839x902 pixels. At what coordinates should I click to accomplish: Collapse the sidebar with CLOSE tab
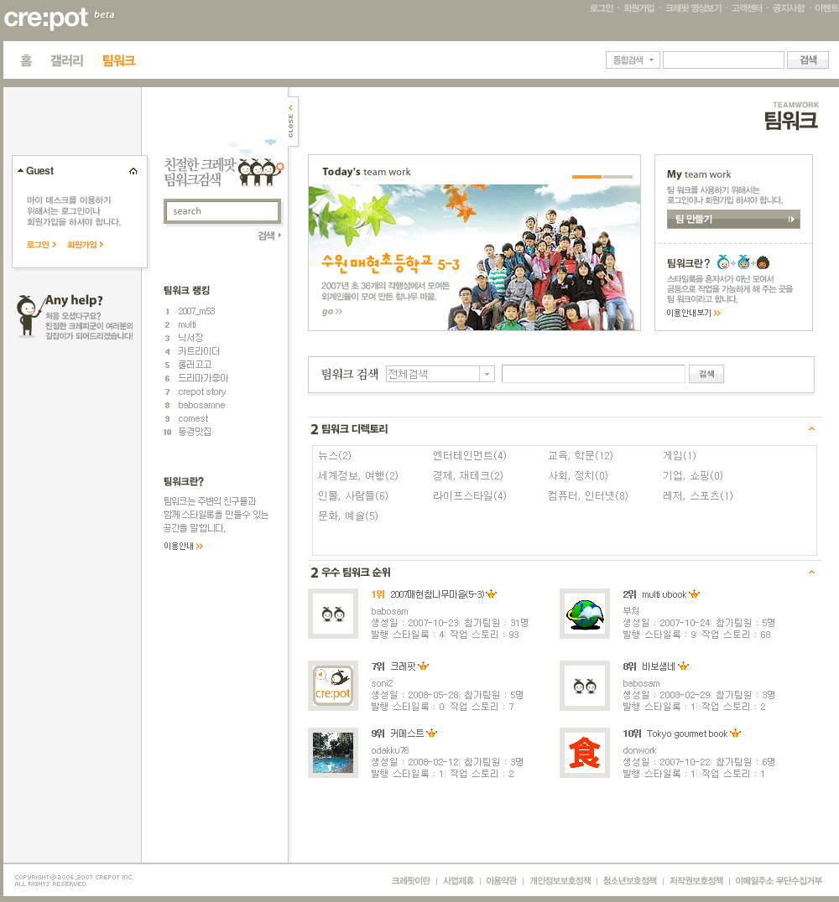pyautogui.click(x=291, y=122)
